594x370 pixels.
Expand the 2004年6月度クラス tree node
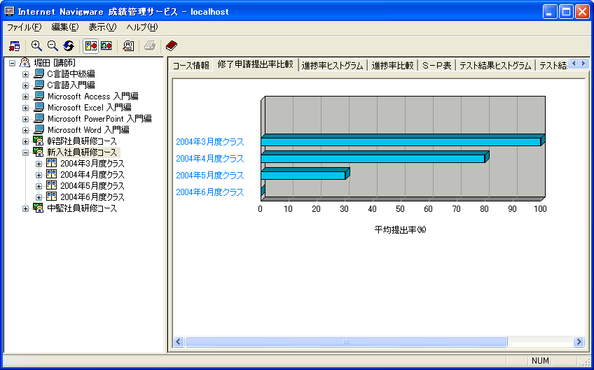point(39,197)
